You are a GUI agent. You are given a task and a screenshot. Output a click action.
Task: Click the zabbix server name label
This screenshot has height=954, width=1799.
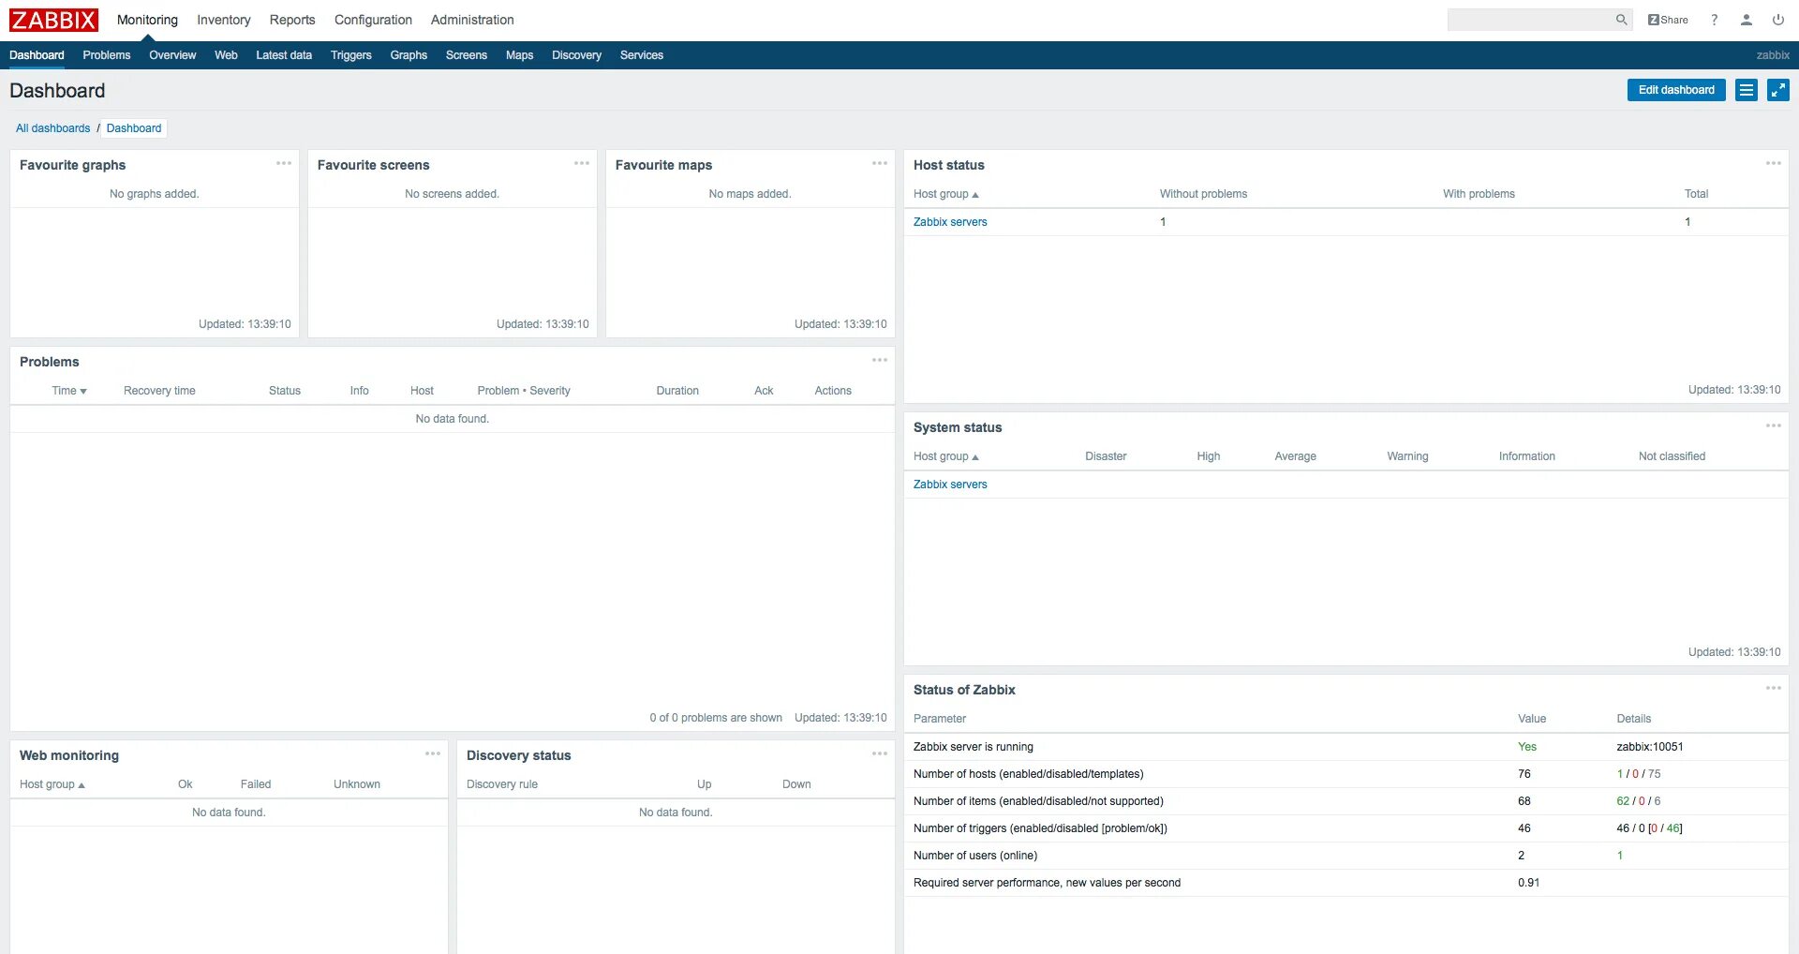[x=1773, y=55]
